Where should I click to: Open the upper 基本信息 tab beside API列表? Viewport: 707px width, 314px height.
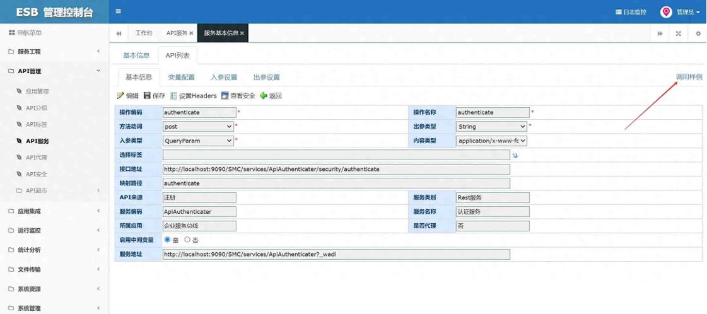[136, 55]
